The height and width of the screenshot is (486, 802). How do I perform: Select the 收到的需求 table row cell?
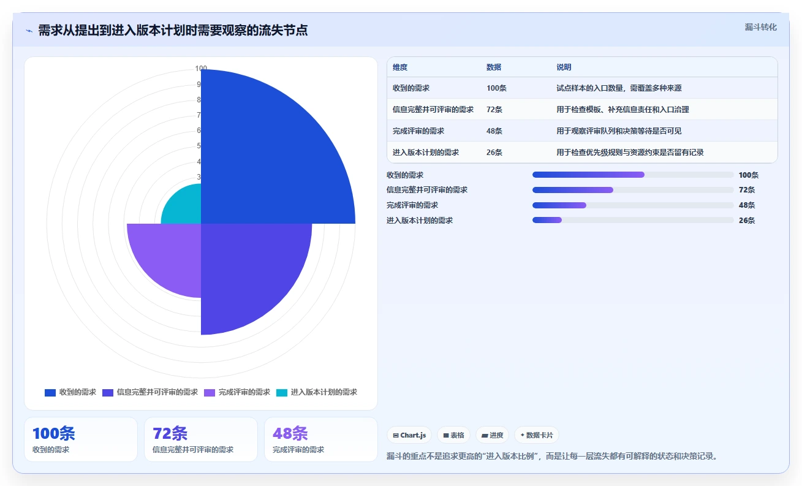tap(411, 88)
